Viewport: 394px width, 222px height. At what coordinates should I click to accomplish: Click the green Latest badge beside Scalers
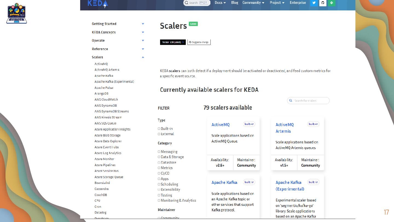point(193,24)
